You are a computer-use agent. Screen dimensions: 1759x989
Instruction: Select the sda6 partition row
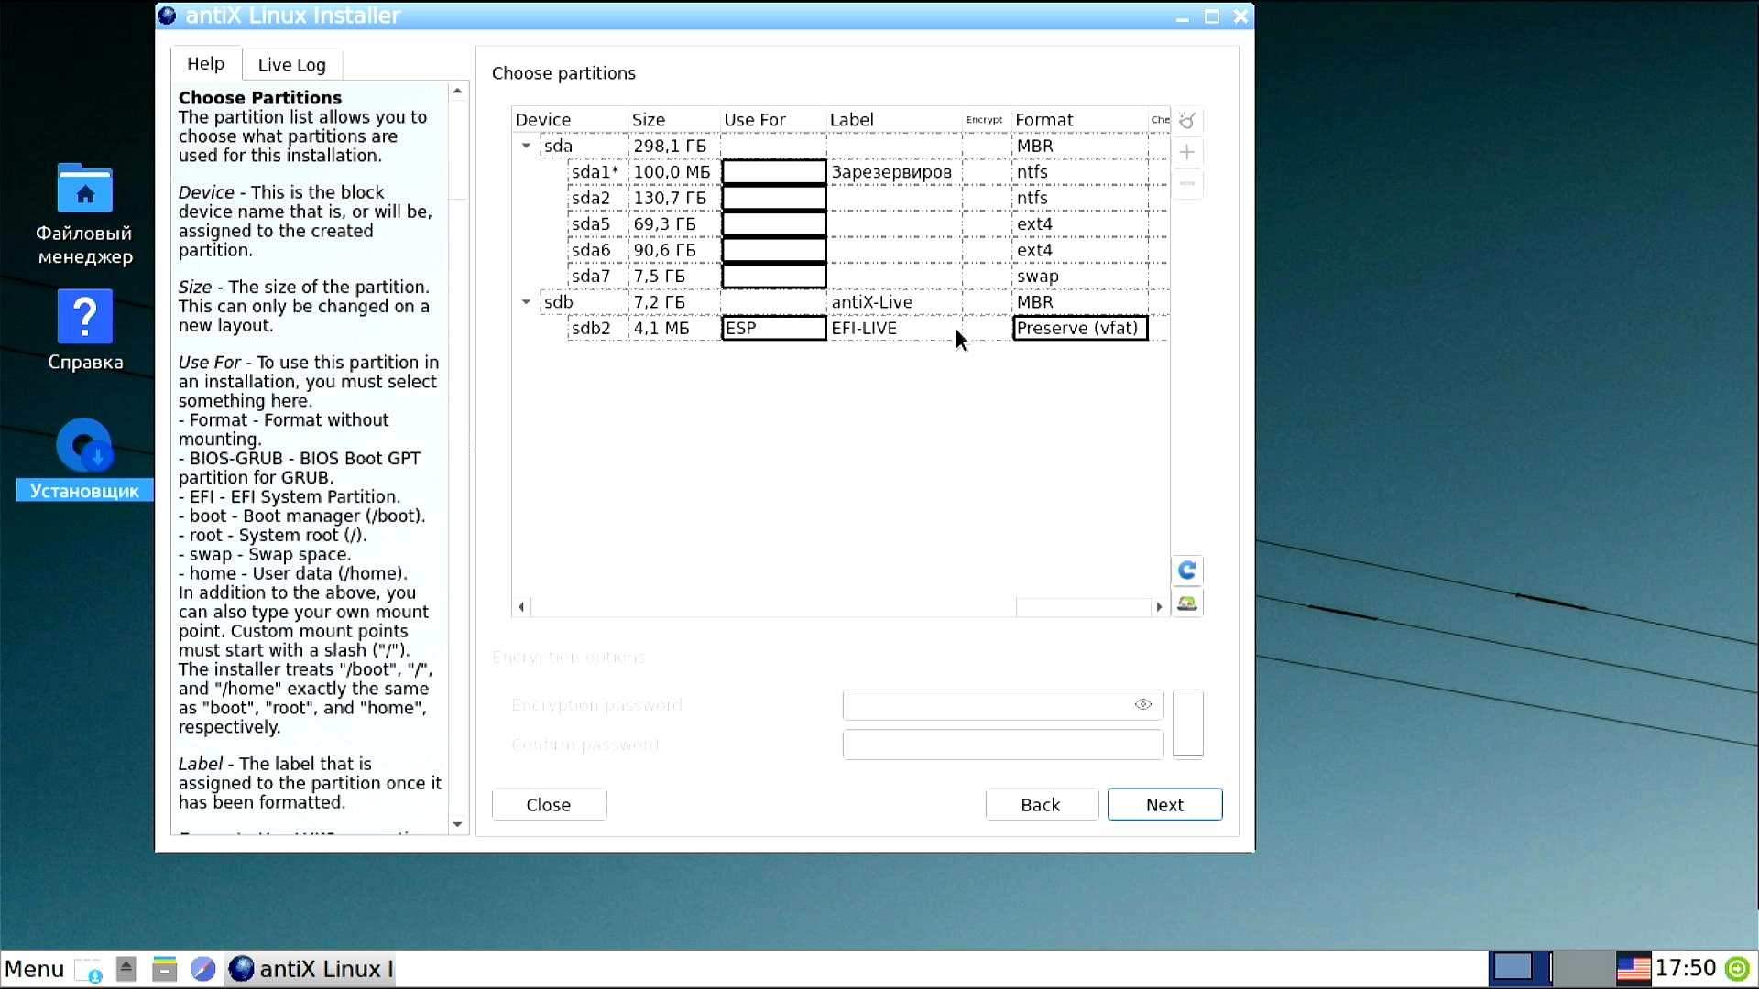point(840,250)
